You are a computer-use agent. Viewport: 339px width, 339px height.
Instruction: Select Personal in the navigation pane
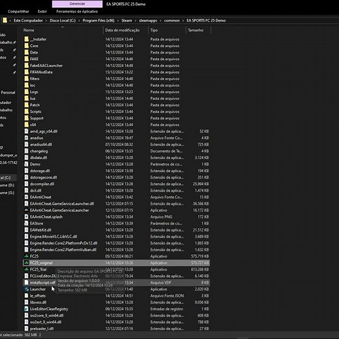coord(8,93)
